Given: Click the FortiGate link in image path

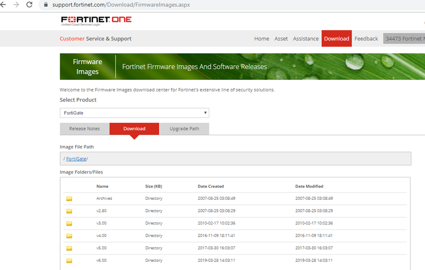Looking at the screenshot, I should [x=76, y=159].
